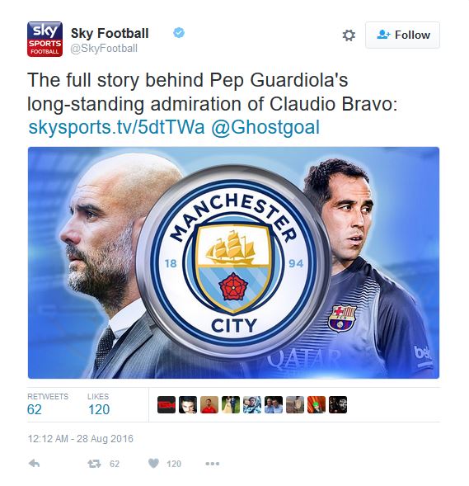This screenshot has height=486, width=469.
Task: Show the list of 62 retweets
Action: (x=48, y=405)
